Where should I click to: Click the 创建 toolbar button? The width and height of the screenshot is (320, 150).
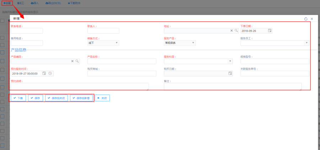pos(7,3)
